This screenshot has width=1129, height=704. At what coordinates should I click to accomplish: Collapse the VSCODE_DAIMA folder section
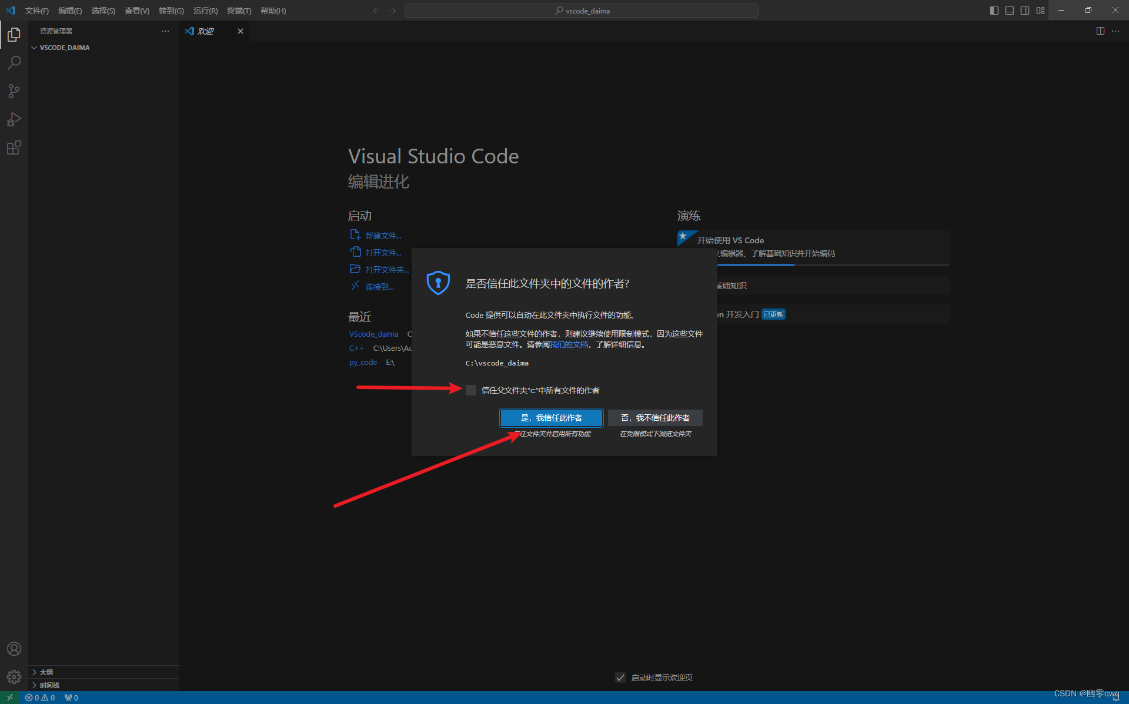pos(103,48)
